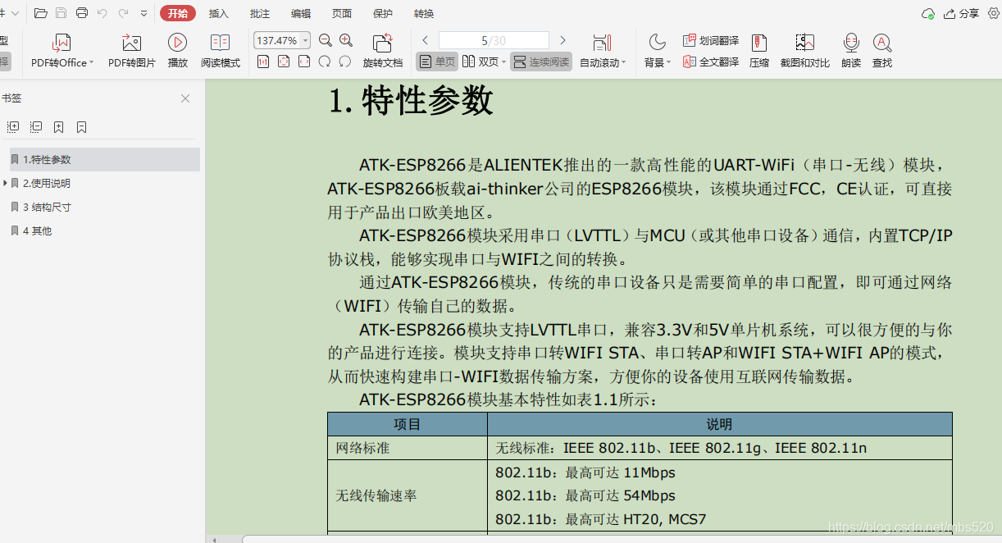Open the 查找 search tool

coord(882,52)
